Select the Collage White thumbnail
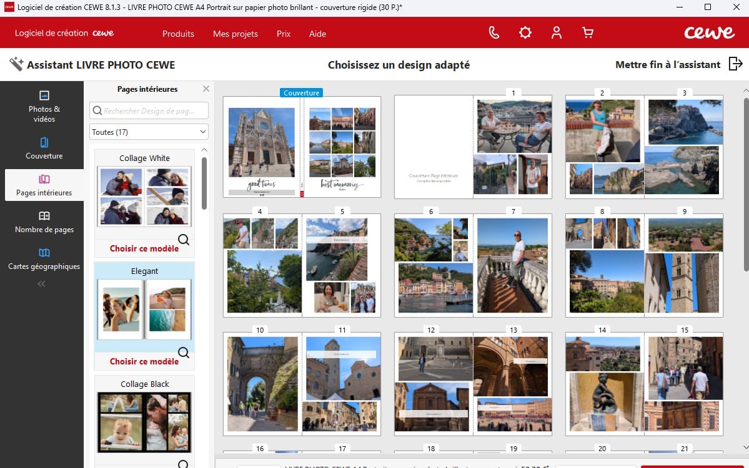 click(x=144, y=196)
